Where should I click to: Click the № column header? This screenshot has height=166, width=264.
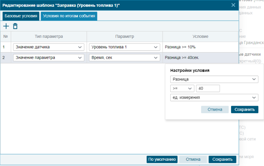6,36
